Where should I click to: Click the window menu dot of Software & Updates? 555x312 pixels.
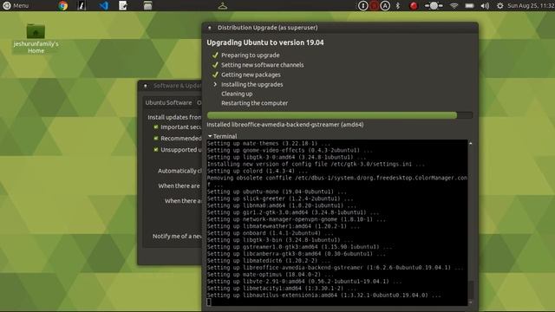pos(145,86)
